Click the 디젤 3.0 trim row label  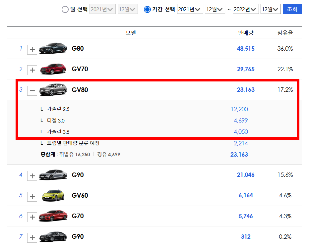pos(56,121)
